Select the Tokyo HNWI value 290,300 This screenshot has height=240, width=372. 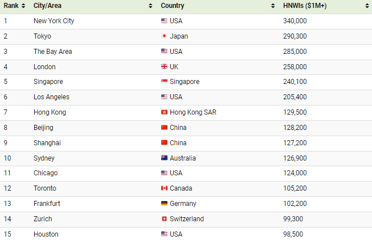click(x=295, y=36)
